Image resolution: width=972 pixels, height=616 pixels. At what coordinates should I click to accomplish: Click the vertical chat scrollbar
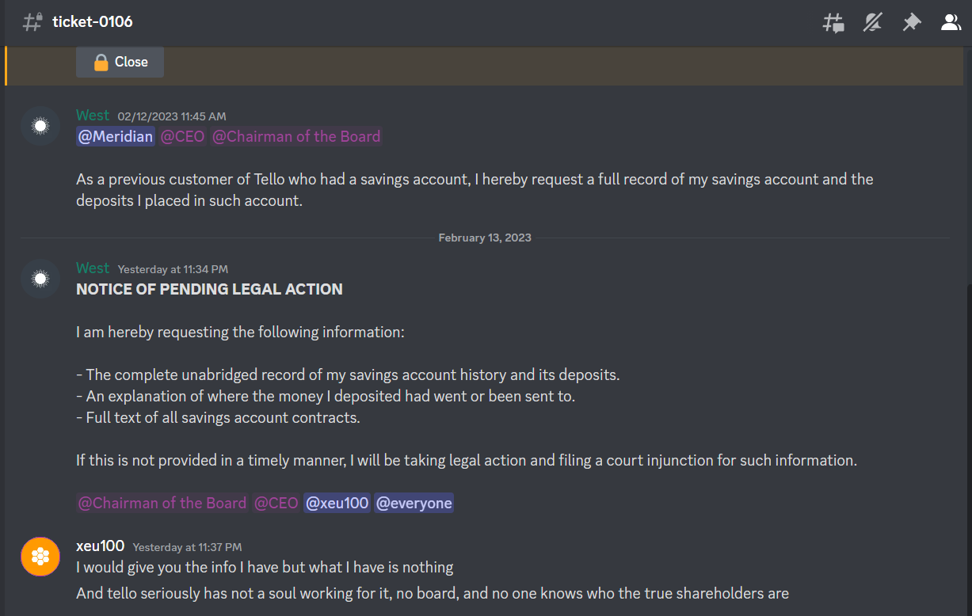click(967, 451)
